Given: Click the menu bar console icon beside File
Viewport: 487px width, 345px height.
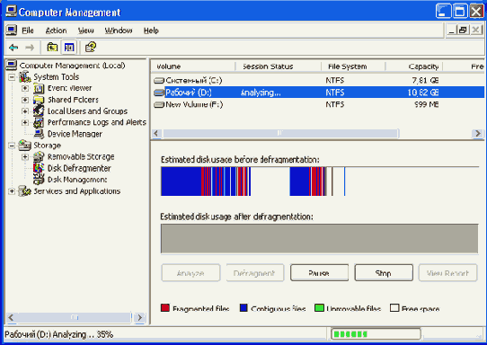Looking at the screenshot, I should [x=12, y=31].
